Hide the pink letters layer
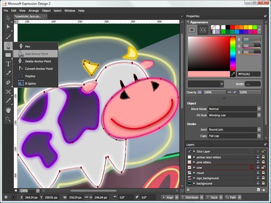The height and width of the screenshot is (203, 271). pyautogui.click(x=258, y=162)
